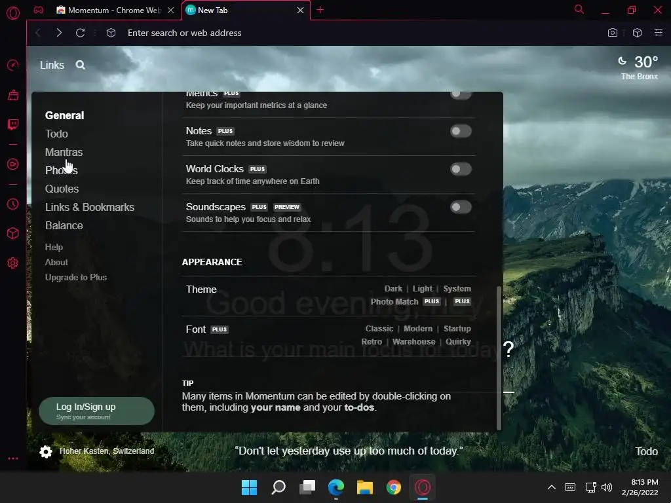Select the Modern font option
This screenshot has width=671, height=503.
417,329
